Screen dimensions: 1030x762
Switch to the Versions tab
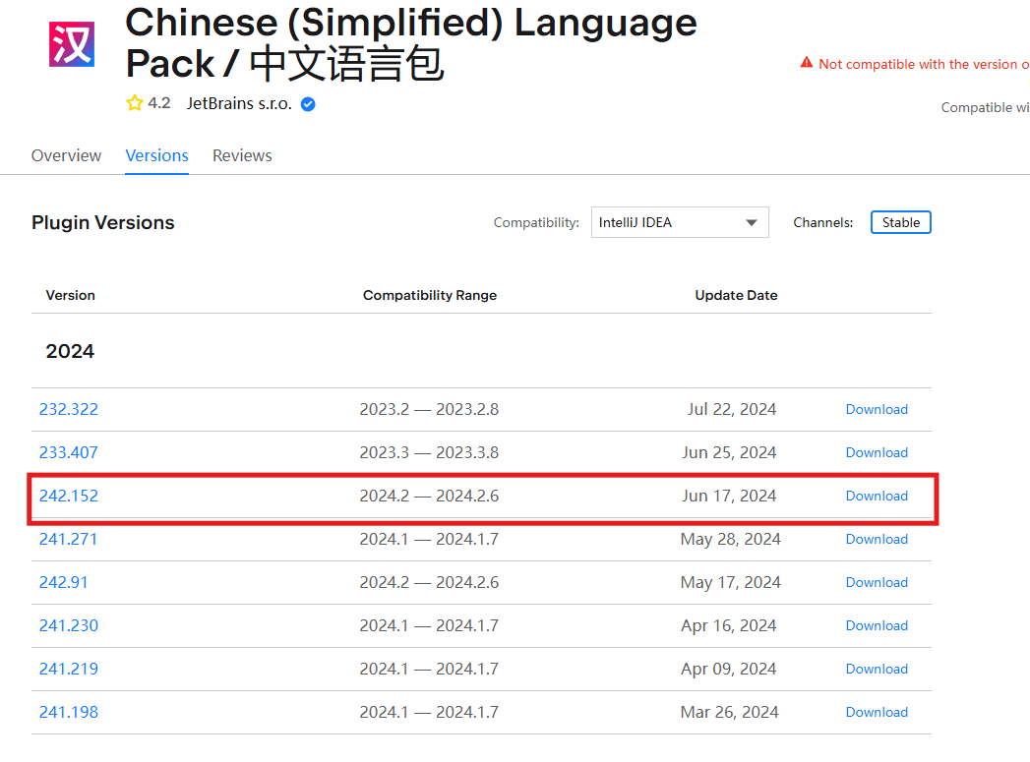click(157, 155)
